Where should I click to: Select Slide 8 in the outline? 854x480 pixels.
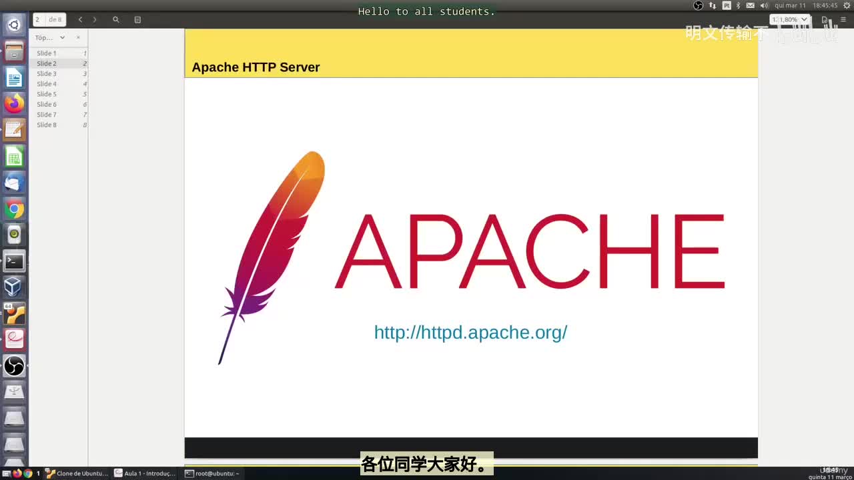tap(60, 125)
